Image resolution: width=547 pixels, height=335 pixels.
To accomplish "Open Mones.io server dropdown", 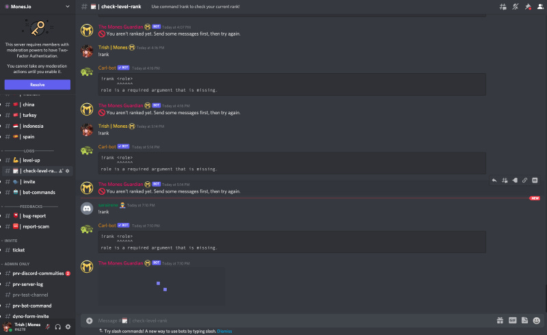I will [x=38, y=7].
